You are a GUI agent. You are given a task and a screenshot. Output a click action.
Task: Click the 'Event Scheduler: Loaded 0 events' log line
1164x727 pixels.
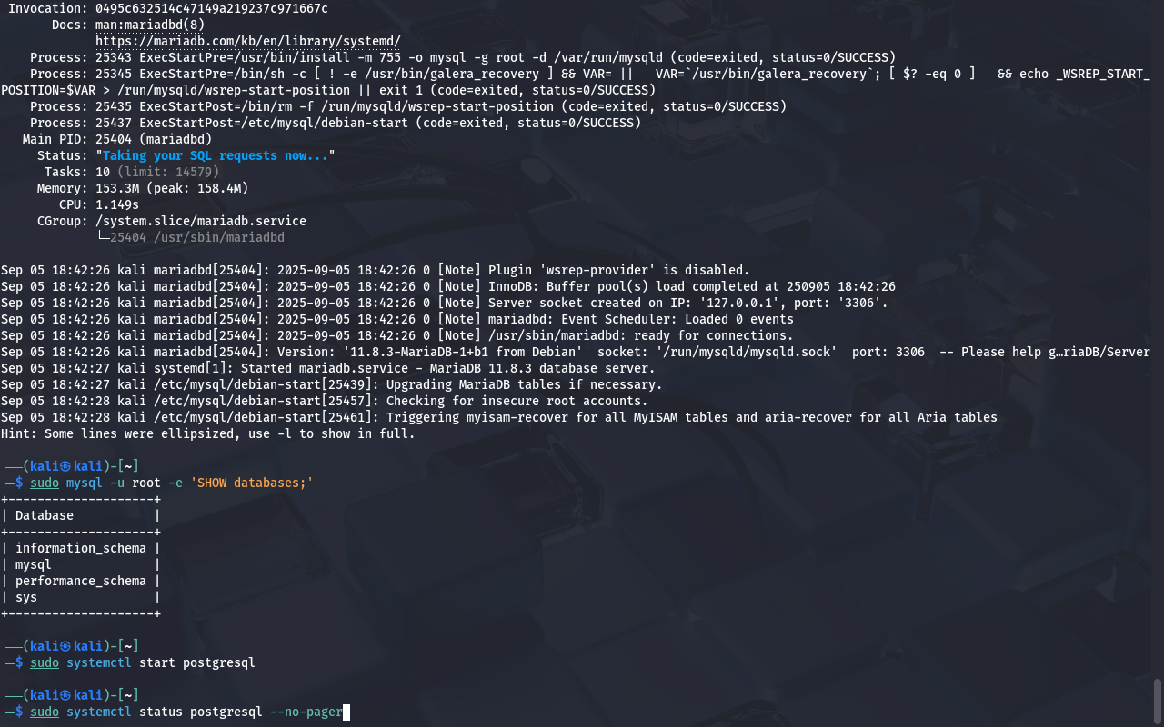point(397,319)
